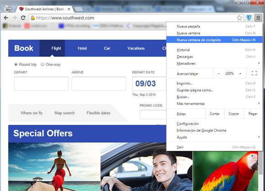Choose Nueva ventana from the menu
This screenshot has height=191, width=265.
point(214,33)
